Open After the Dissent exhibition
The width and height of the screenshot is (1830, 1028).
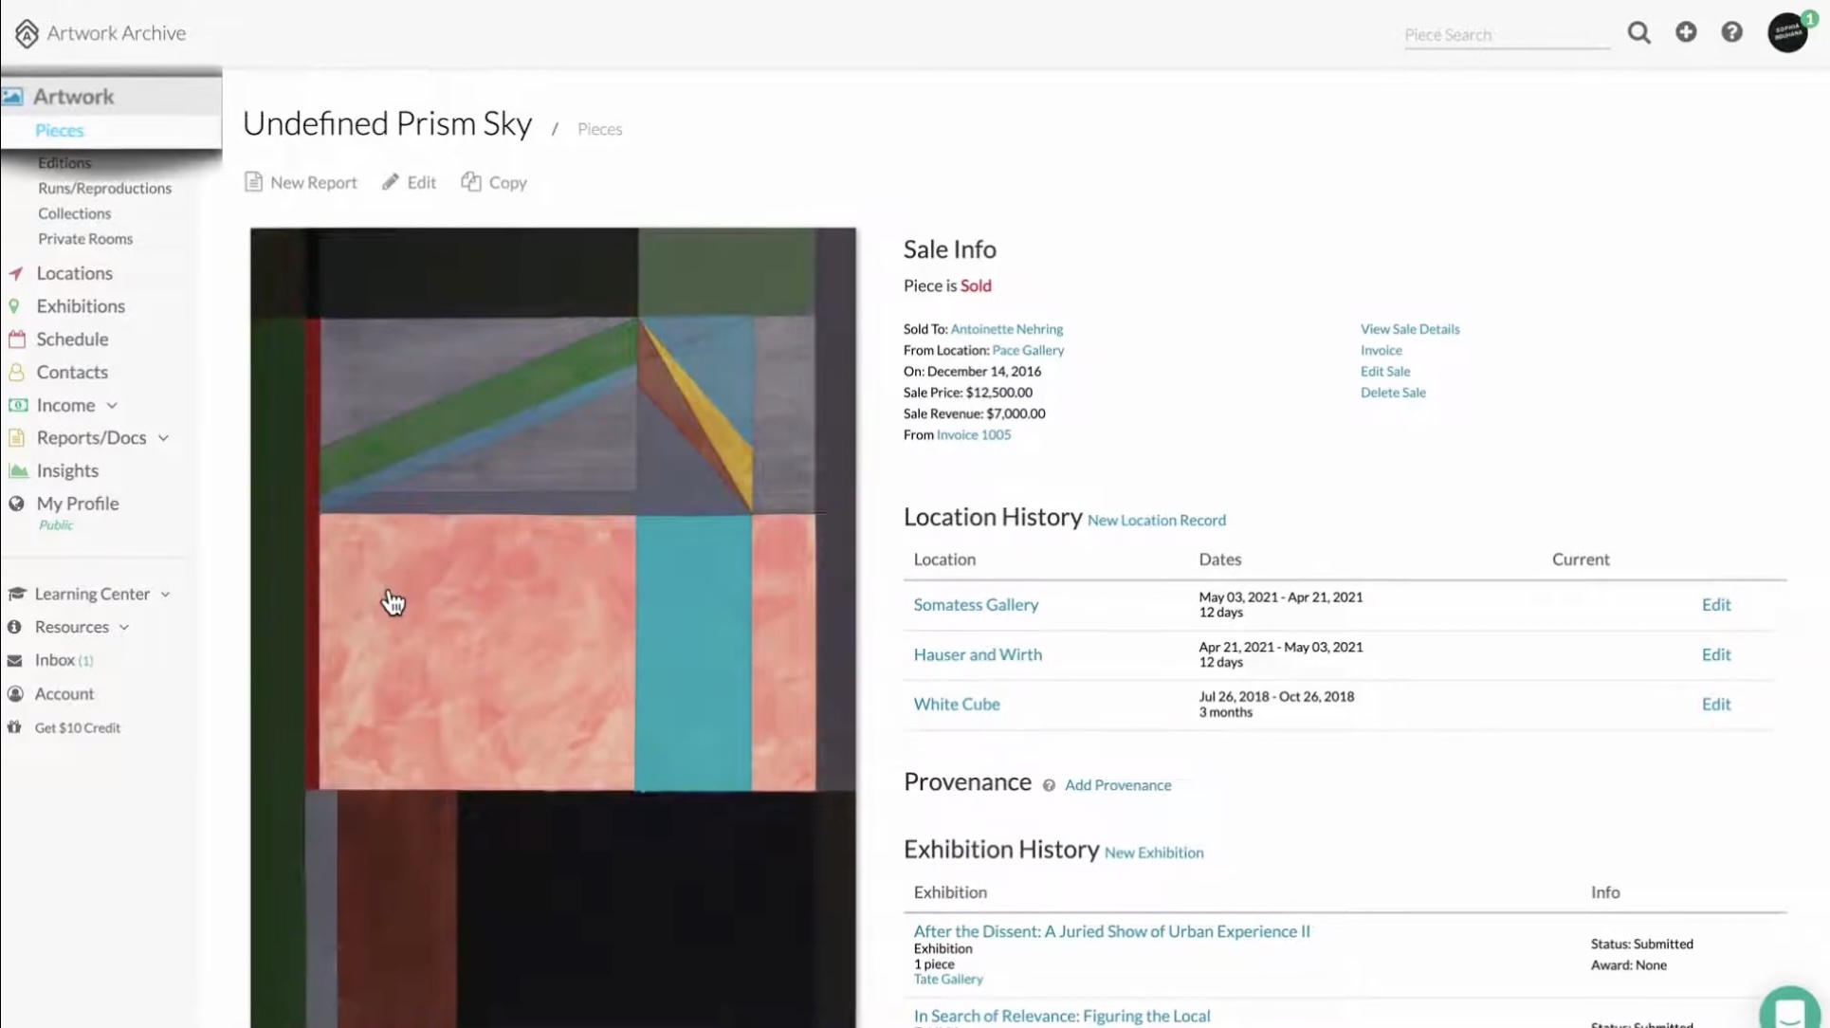tap(1111, 931)
